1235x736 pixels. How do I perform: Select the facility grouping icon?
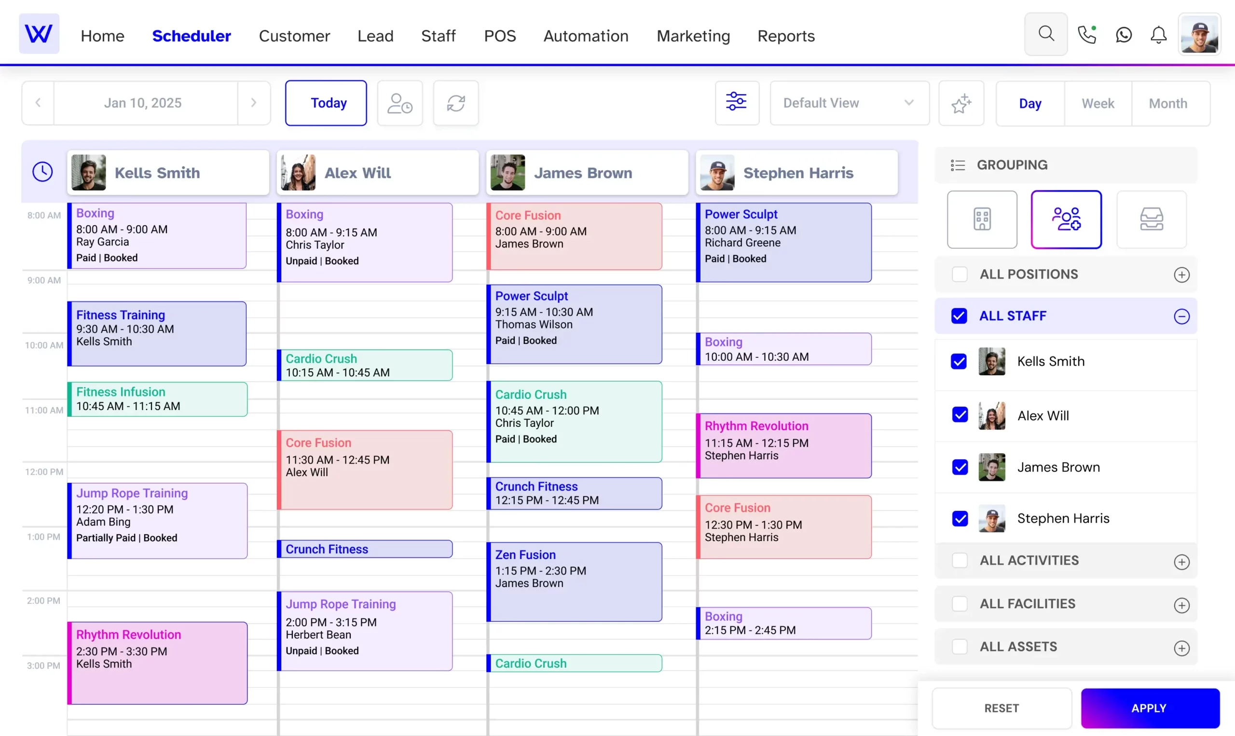tap(982, 219)
